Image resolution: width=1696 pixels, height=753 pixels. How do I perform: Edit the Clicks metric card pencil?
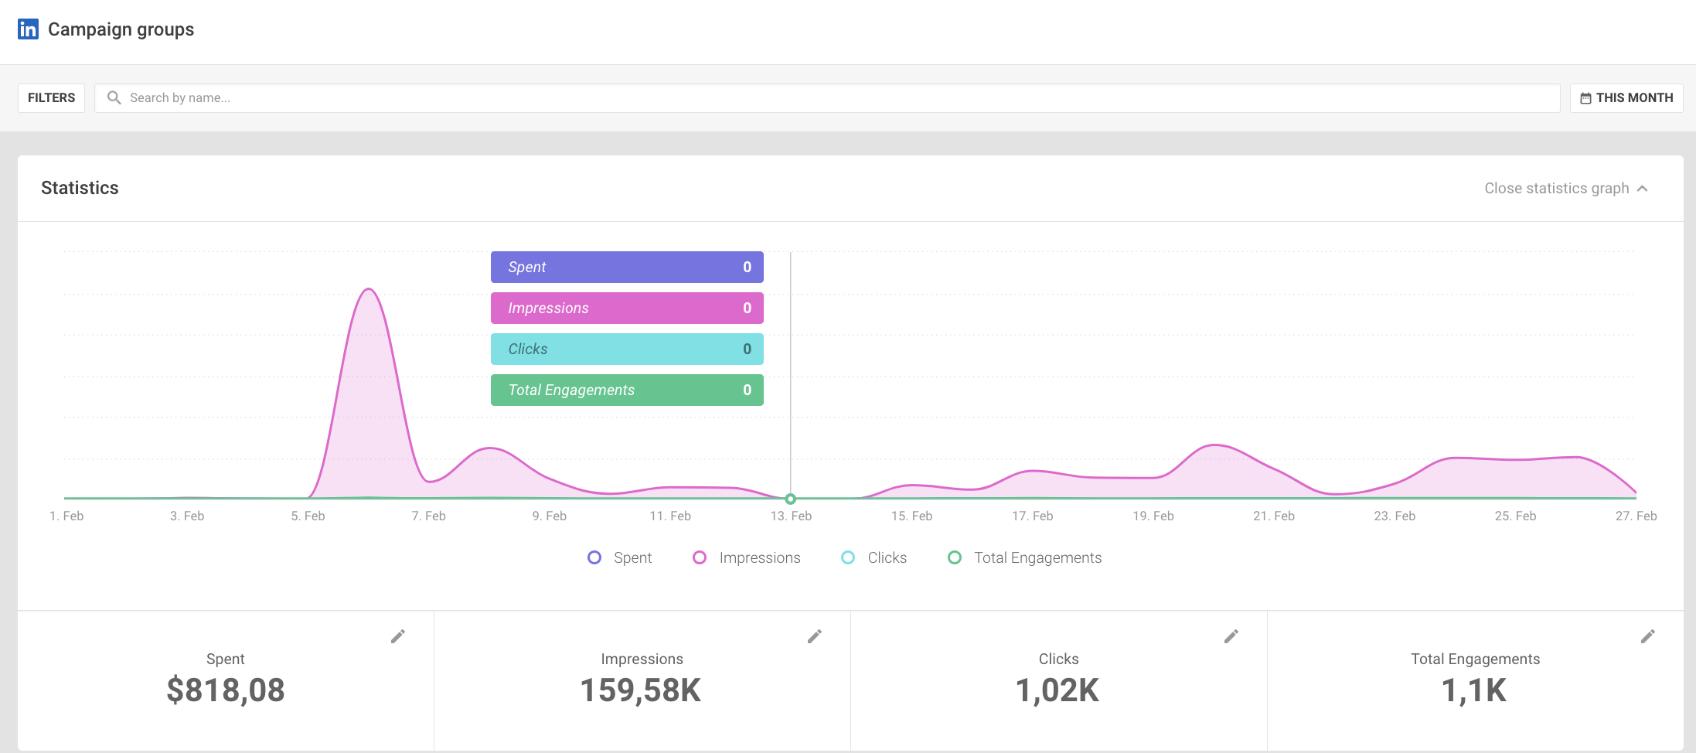pyautogui.click(x=1231, y=636)
